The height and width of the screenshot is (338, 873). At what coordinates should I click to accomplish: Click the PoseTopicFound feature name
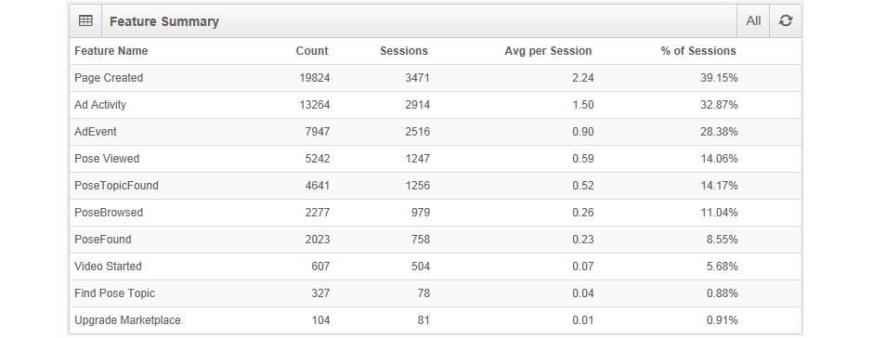pyautogui.click(x=116, y=186)
